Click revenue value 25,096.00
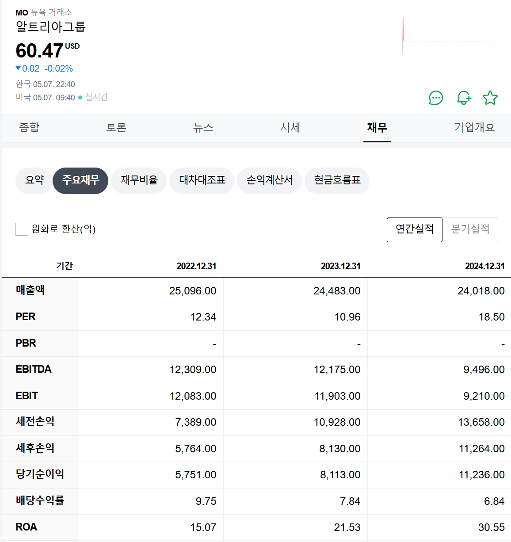Viewport: 511px width, 542px height. tap(193, 291)
